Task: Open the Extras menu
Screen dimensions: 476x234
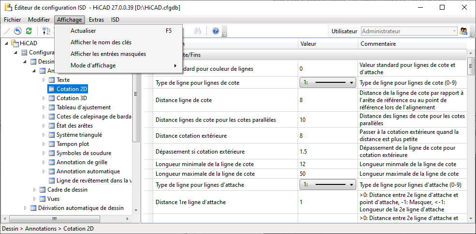Action: click(x=96, y=20)
